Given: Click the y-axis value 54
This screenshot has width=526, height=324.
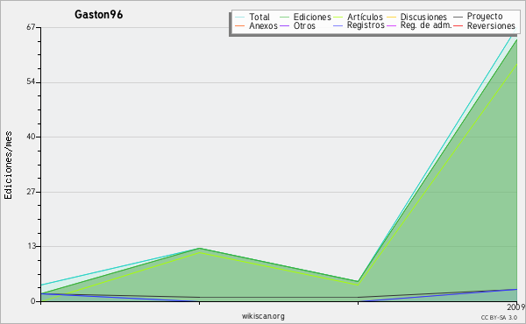Looking at the screenshot, I should pos(31,82).
